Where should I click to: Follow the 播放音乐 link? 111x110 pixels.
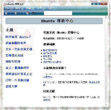point(48,56)
